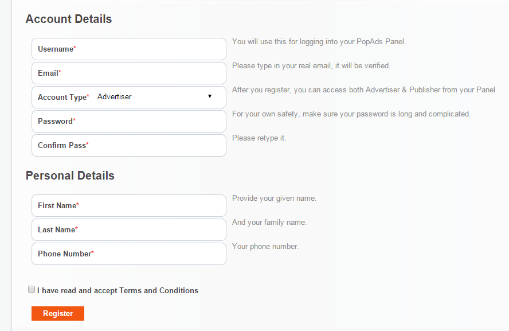Screen dimensions: 509x331
Task: Click the long and complicated password hint
Action: click(351, 114)
